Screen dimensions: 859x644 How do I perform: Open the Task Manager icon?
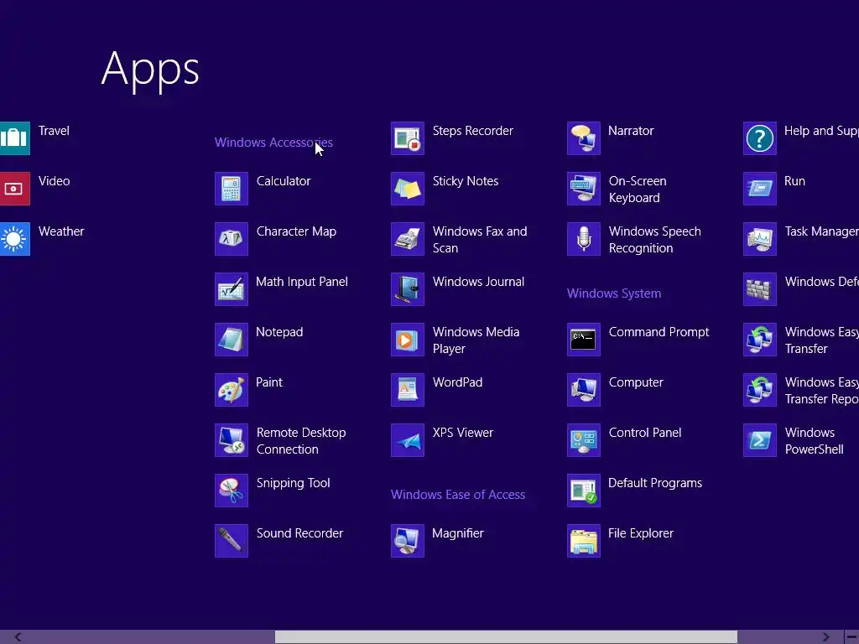760,239
